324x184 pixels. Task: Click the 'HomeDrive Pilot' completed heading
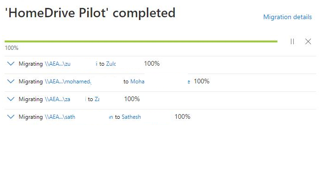90,13
